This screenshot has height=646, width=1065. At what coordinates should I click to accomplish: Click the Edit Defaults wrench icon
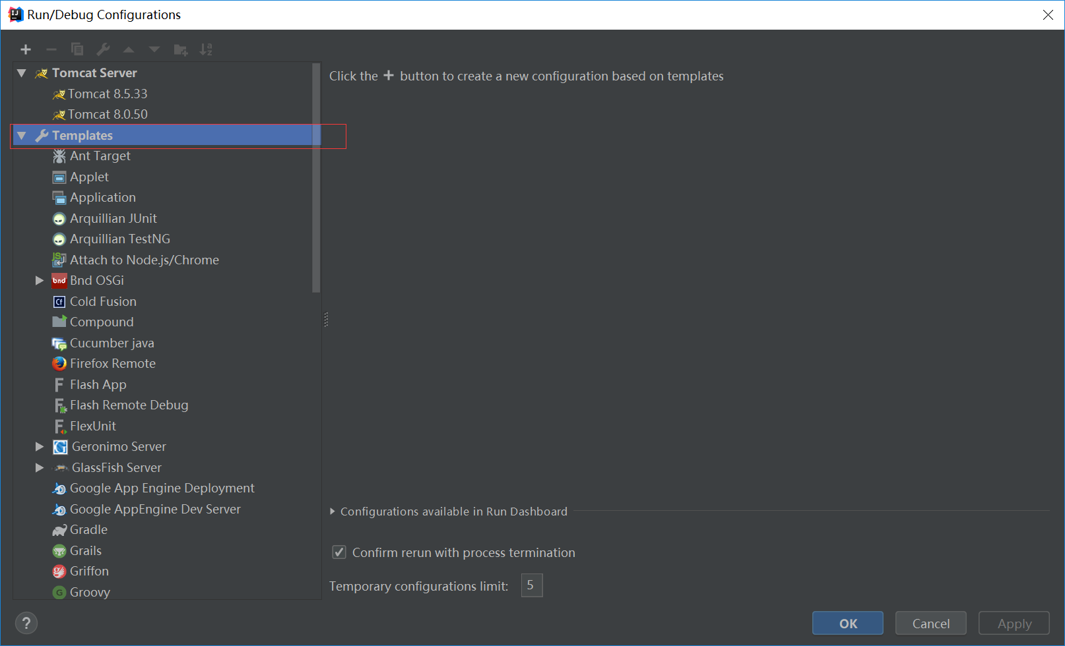point(103,49)
